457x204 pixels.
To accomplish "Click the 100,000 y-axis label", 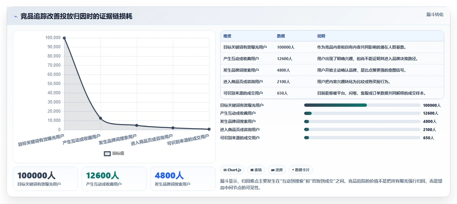I will (x=53, y=38).
